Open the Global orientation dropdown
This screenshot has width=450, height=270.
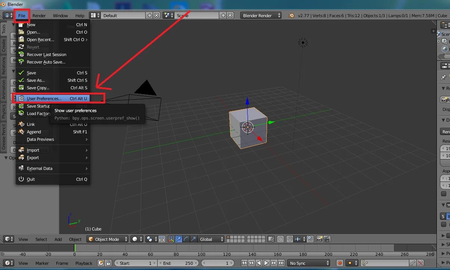tap(211, 239)
